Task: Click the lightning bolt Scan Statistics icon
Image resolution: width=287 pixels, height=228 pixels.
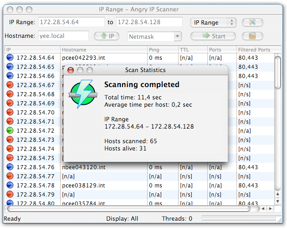Action: [83, 94]
